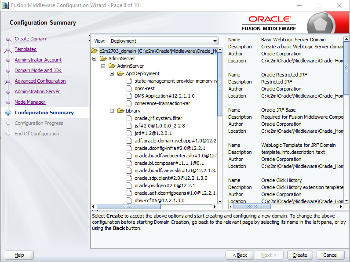Click the details pane horizontal scrollbar thumb

[252, 207]
